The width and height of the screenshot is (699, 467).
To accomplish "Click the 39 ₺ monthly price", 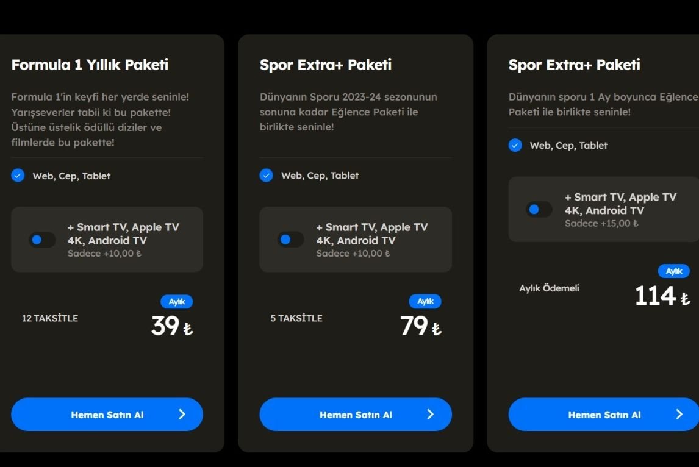I will [x=171, y=326].
